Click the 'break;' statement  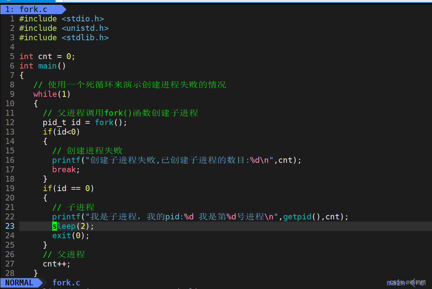(66, 170)
